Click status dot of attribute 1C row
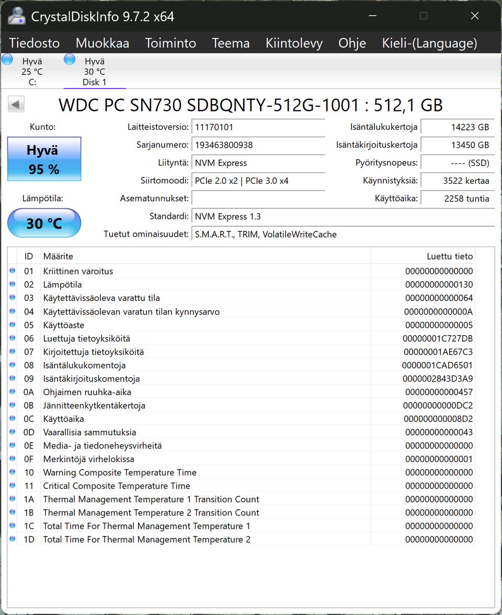Screen dimensions: 502x615 pos(13,525)
